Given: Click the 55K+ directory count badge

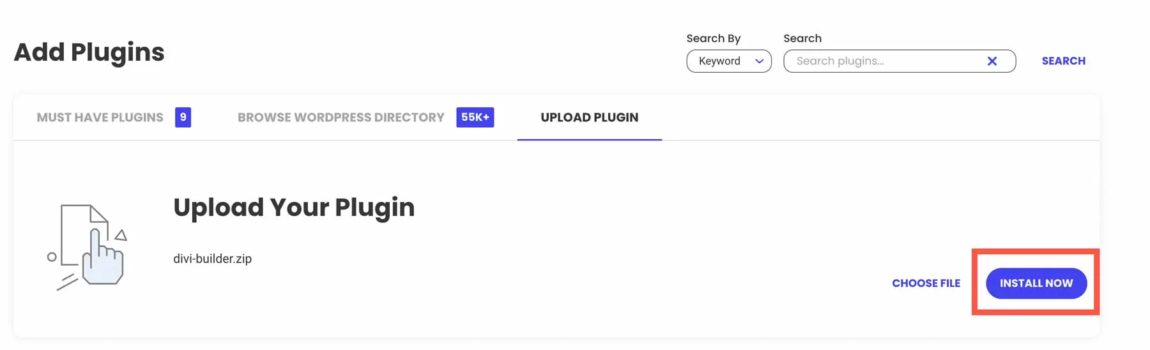Looking at the screenshot, I should [475, 118].
